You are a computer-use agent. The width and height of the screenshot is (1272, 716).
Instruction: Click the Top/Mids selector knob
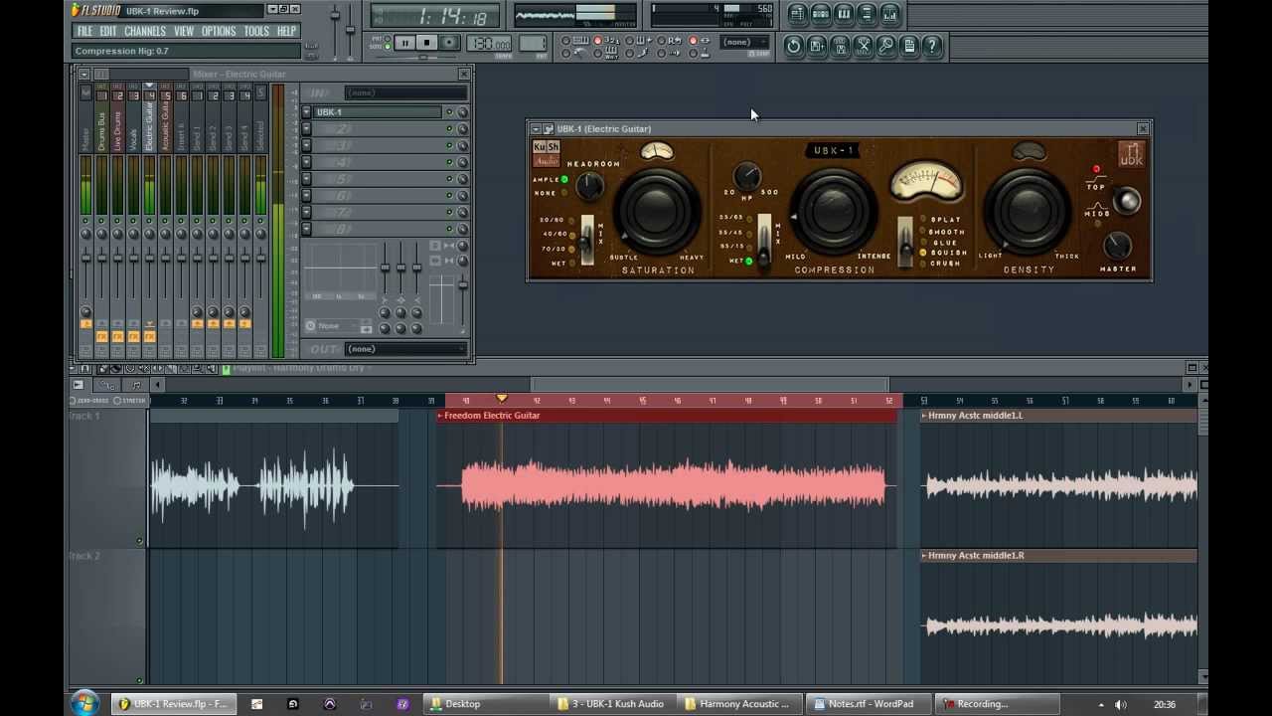(x=1126, y=200)
